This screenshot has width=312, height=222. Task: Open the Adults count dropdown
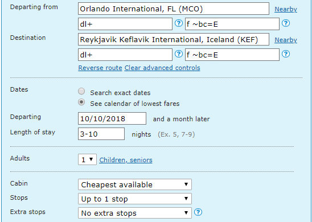click(x=87, y=159)
